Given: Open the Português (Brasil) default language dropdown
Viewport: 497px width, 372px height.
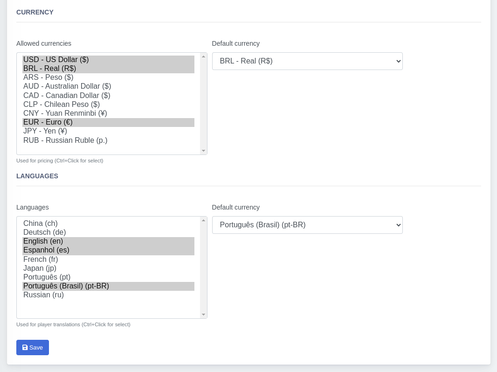Looking at the screenshot, I should [x=307, y=225].
